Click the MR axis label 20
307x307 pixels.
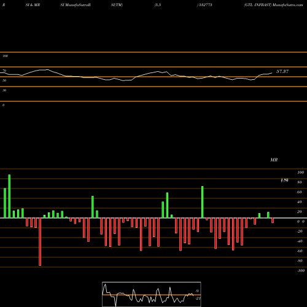point(300,212)
